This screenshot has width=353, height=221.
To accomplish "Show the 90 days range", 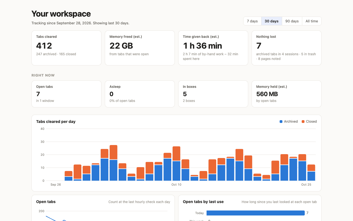I will pyautogui.click(x=292, y=21).
